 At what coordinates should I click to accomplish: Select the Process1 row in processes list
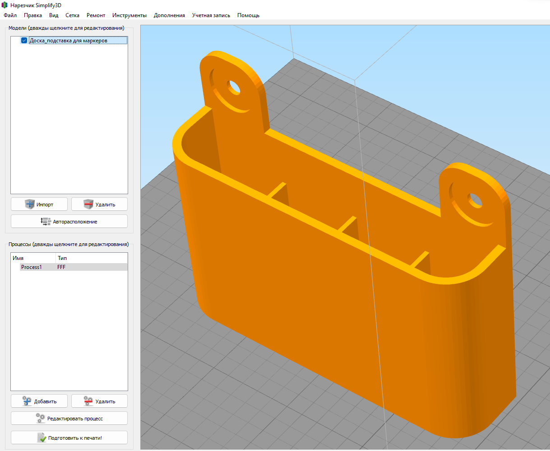tap(32, 267)
